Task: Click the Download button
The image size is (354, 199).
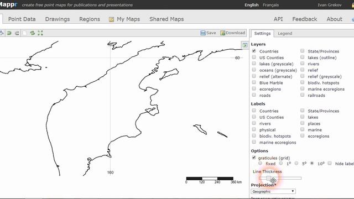Action: [232, 33]
